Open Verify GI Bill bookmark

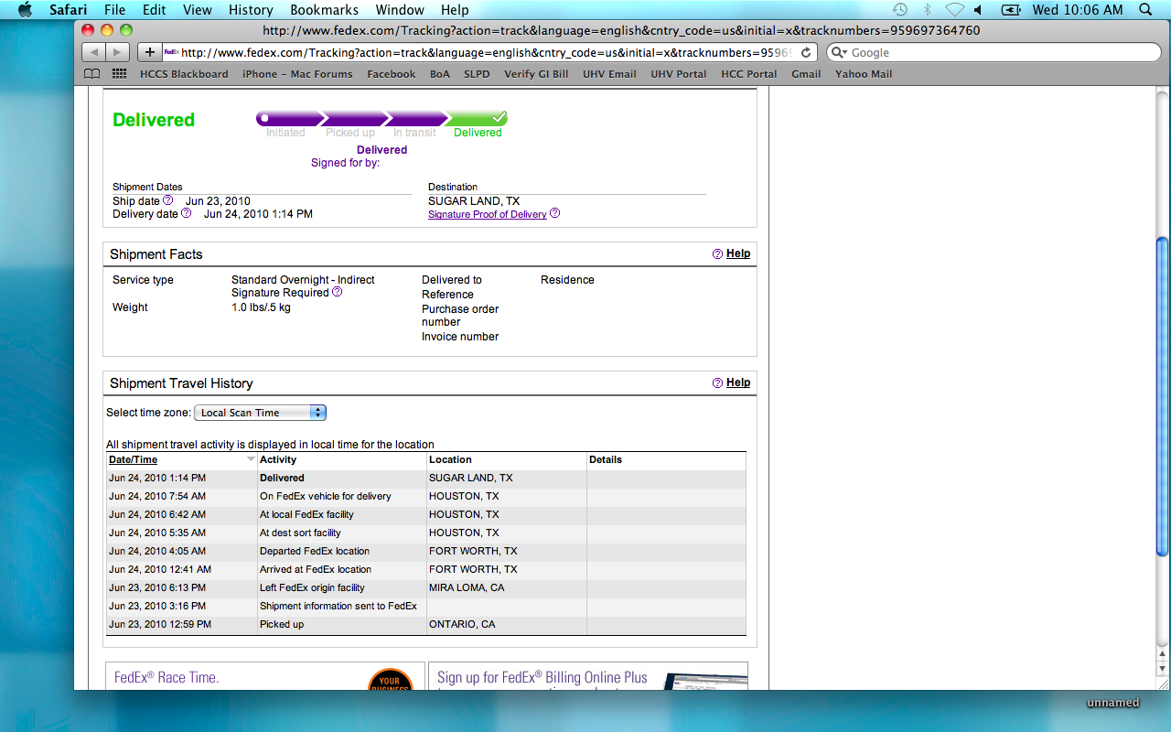coord(536,74)
